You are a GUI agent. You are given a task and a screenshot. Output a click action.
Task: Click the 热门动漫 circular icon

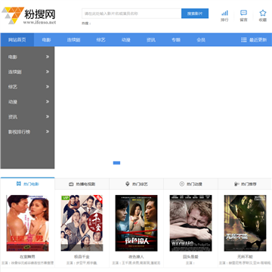(182, 184)
